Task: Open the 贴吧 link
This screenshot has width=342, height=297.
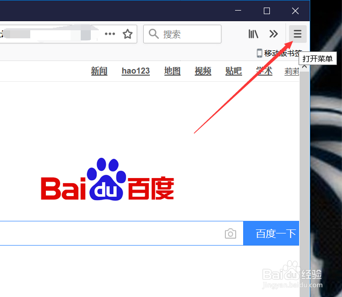Action: click(x=234, y=71)
